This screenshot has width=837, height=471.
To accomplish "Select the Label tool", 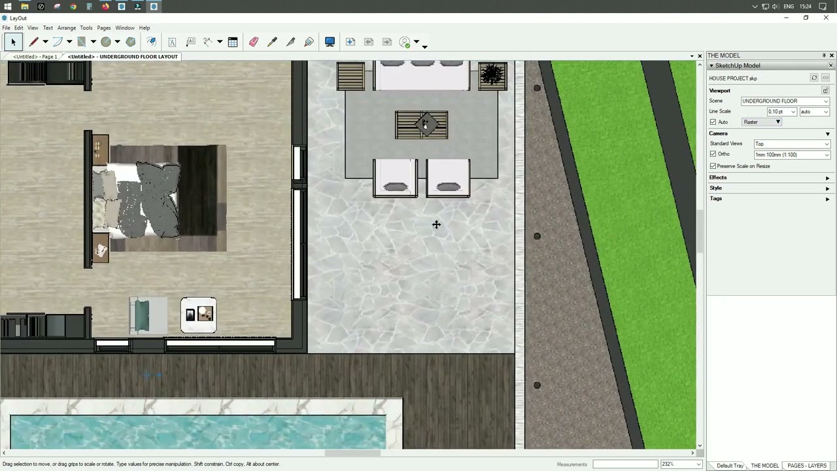I will click(191, 42).
